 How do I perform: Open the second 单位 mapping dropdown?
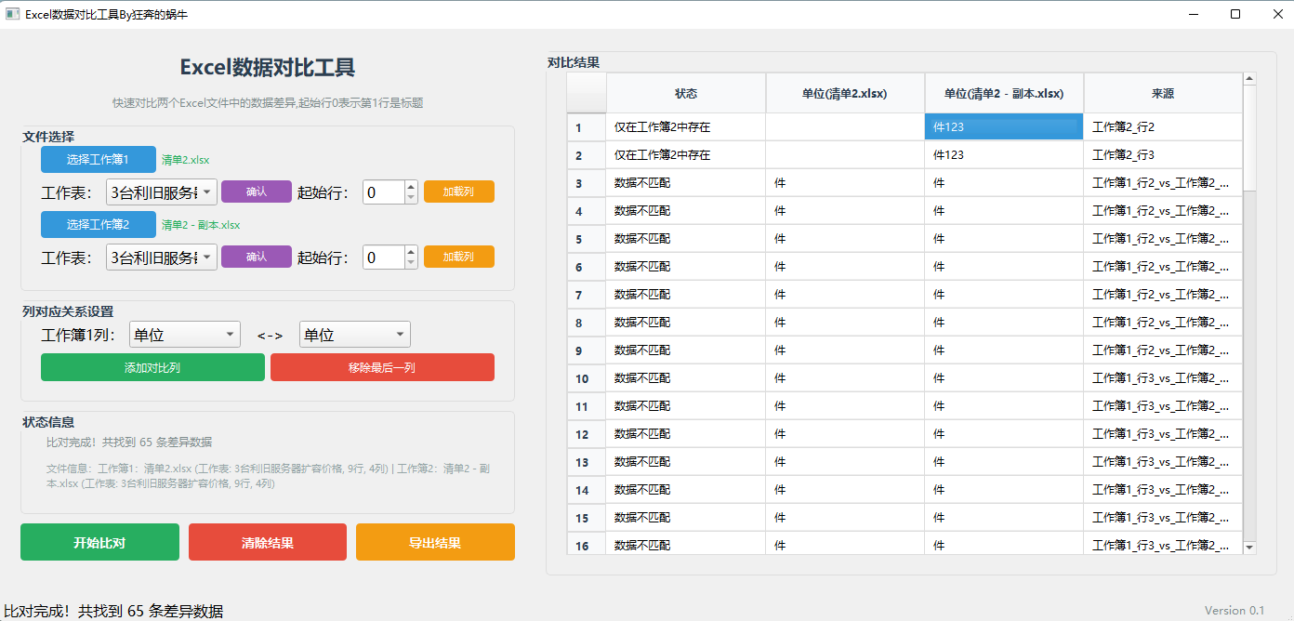coord(354,334)
